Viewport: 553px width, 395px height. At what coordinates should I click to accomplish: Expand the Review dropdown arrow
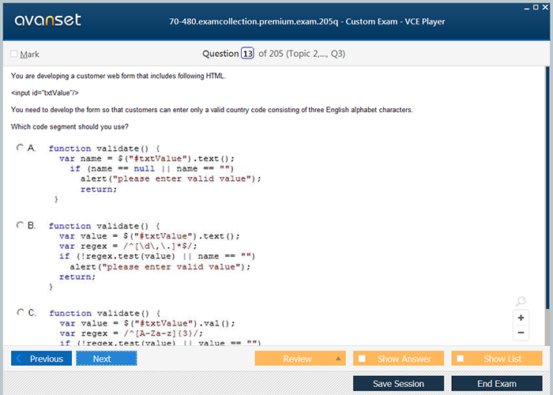click(338, 359)
